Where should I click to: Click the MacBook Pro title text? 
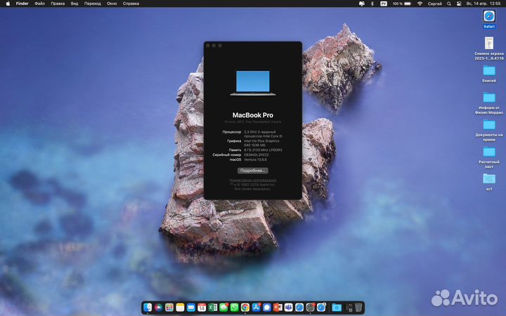pos(253,115)
